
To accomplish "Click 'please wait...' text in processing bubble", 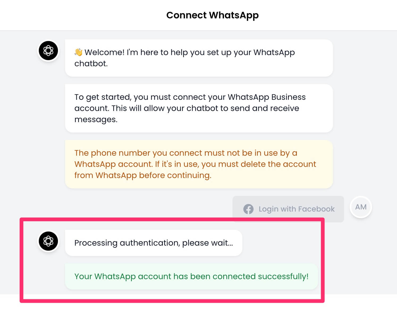I will pyautogui.click(x=208, y=243).
